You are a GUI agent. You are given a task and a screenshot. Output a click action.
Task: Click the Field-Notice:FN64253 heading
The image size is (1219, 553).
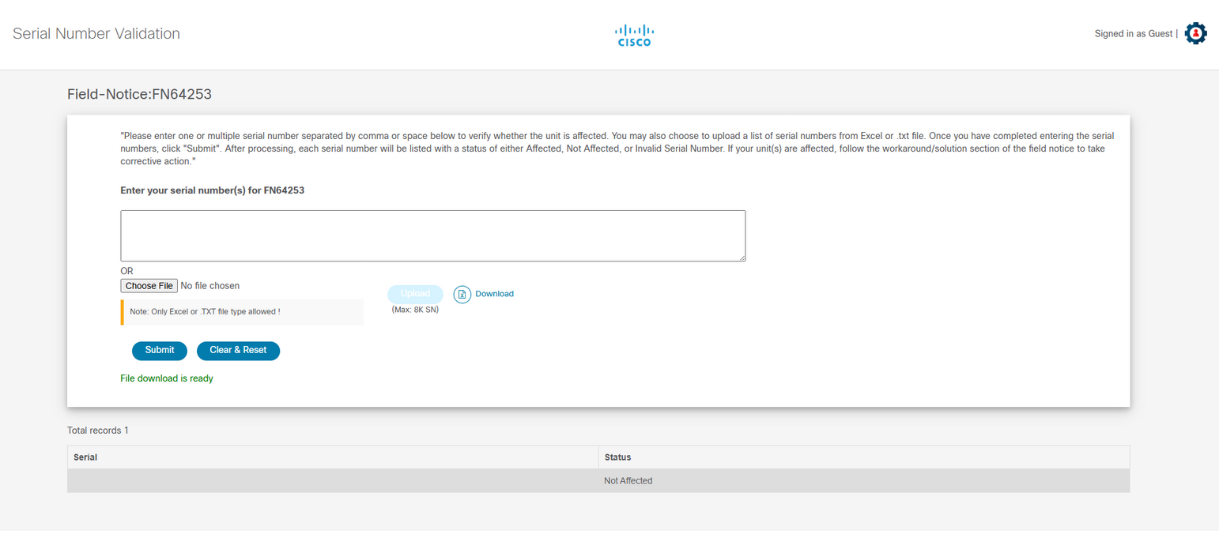pos(140,95)
